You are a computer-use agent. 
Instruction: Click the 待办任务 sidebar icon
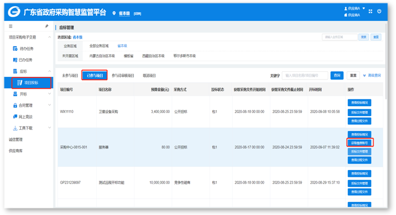(15, 49)
